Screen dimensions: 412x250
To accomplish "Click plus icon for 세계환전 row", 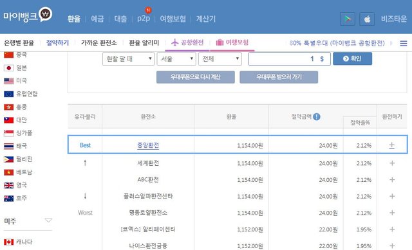I will 392,163.
